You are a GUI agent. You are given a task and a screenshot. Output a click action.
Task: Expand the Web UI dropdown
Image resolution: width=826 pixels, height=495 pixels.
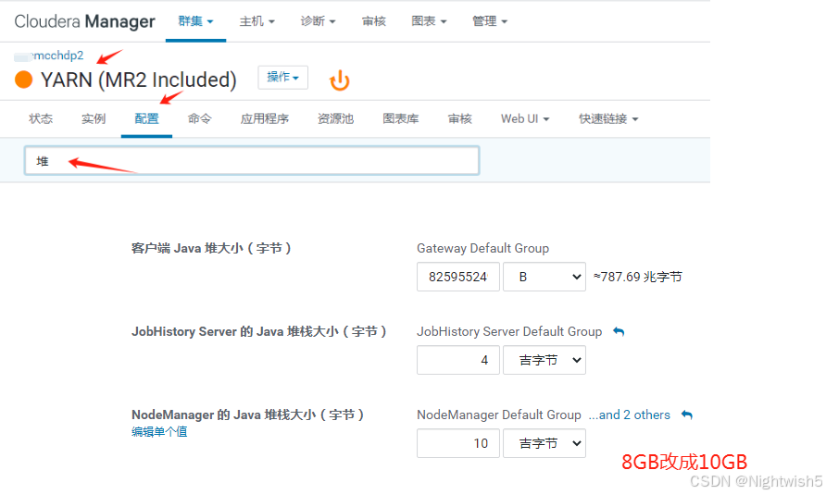(x=525, y=118)
